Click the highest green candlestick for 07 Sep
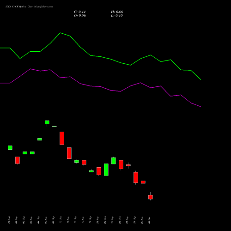 [x=47, y=122]
